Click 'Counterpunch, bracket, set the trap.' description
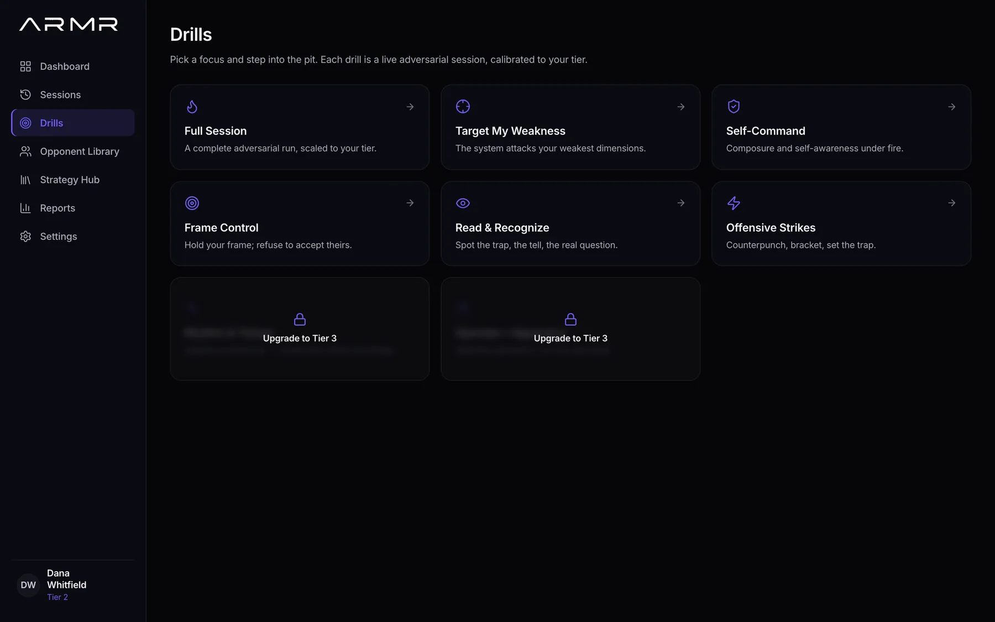 tap(801, 245)
